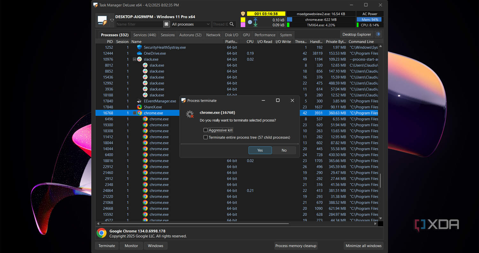This screenshot has height=253, width=479.
Task: Confirm termination with the Yes button
Action: 260,150
